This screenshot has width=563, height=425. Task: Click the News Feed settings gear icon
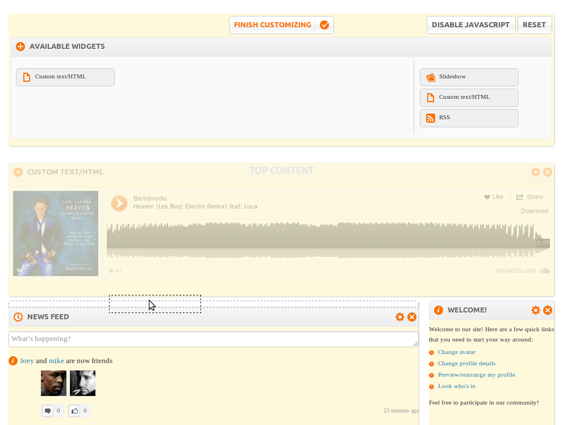(x=400, y=317)
